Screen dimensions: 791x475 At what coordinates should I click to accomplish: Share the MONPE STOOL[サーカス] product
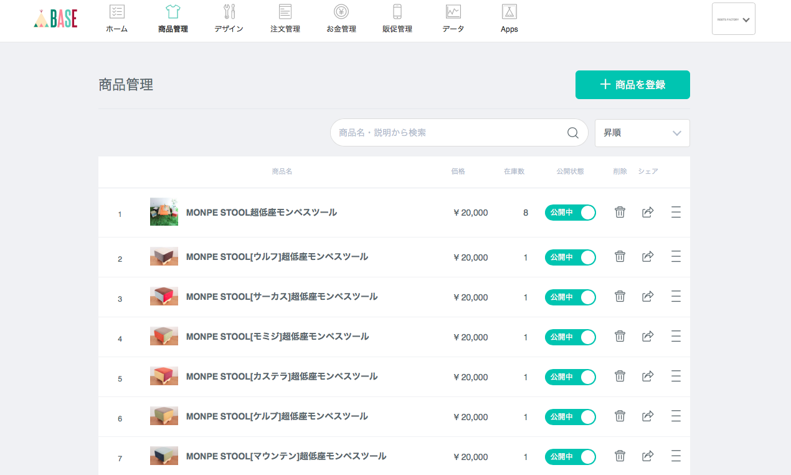coord(648,297)
